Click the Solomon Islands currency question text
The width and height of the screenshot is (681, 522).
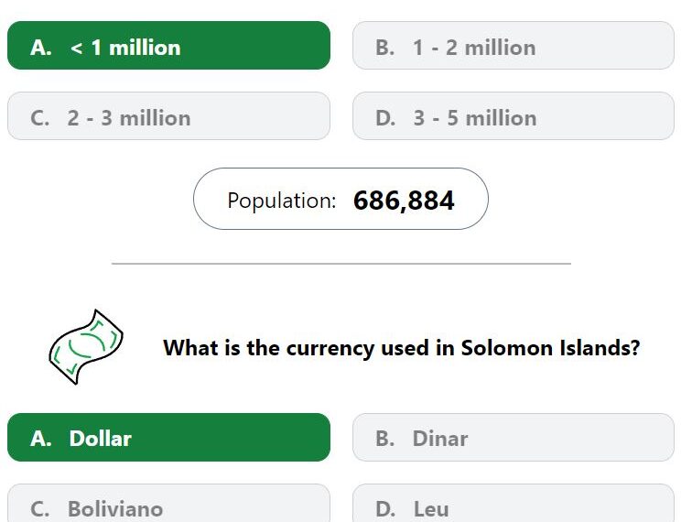click(x=401, y=348)
